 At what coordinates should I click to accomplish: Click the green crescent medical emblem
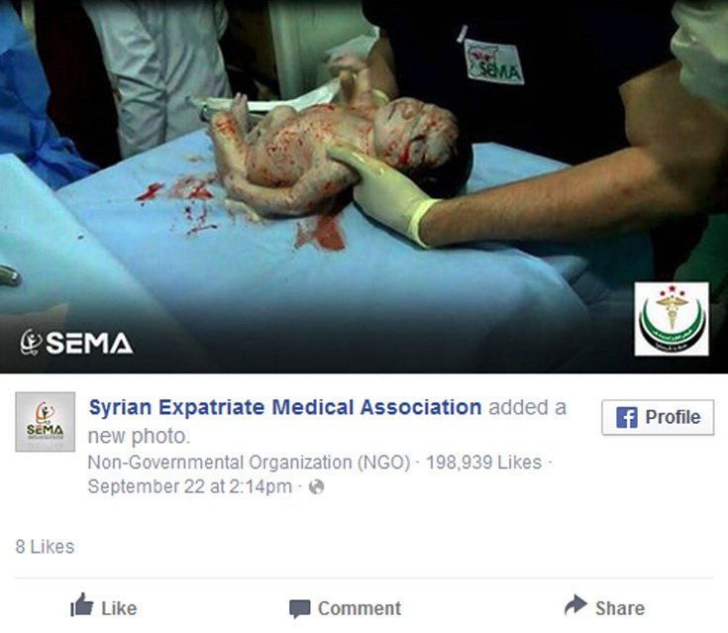[x=672, y=319]
